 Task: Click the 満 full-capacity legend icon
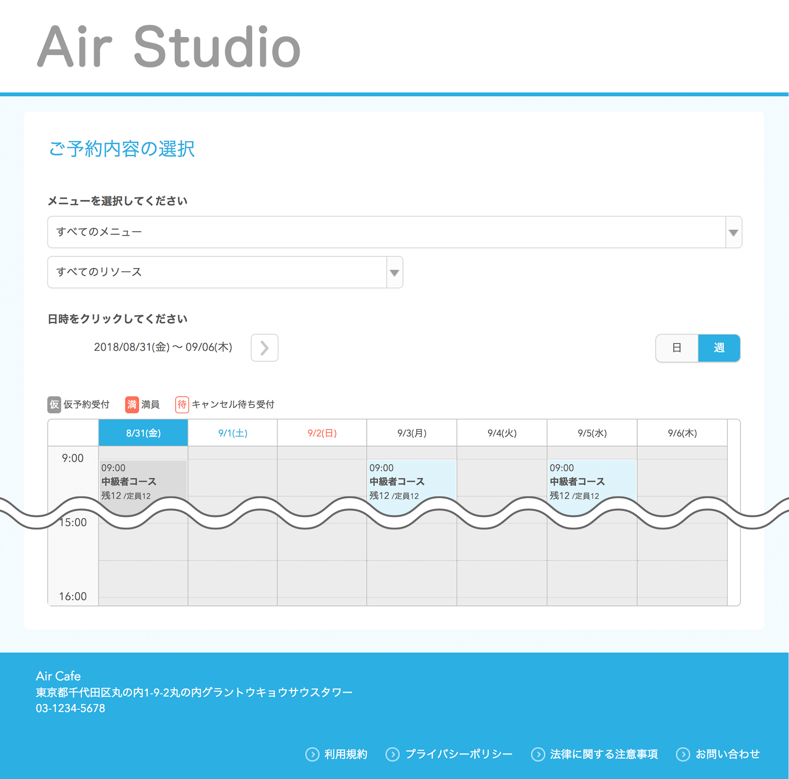point(132,405)
